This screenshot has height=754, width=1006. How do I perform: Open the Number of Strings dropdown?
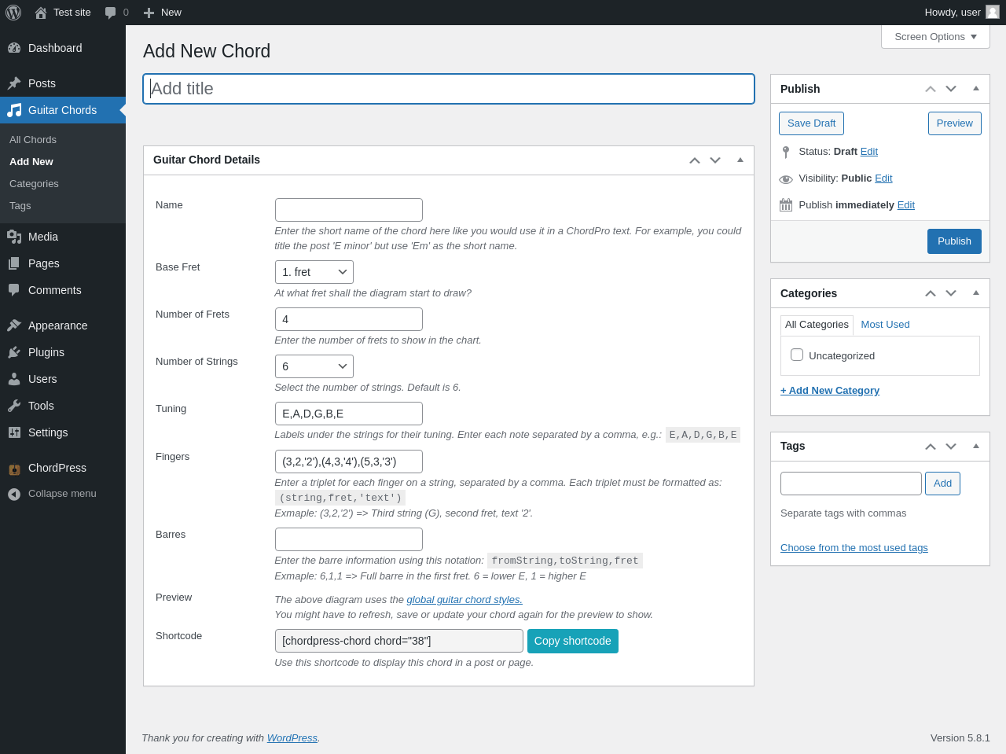click(314, 366)
